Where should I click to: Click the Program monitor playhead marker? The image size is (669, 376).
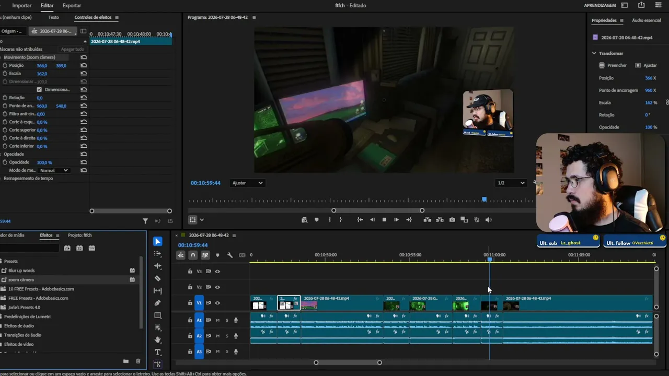[x=484, y=199]
